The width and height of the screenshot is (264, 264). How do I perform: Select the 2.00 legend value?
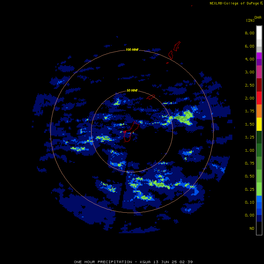tap(250, 98)
